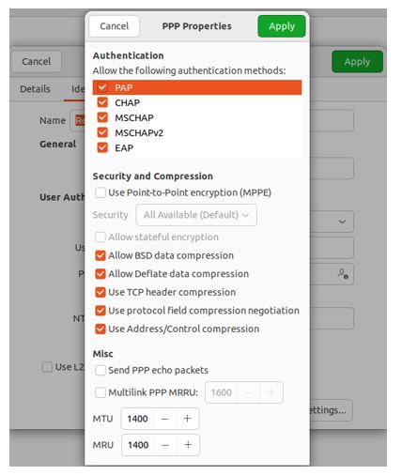Disable MSCHAPv2 authentication
The image size is (402, 475).
(x=102, y=132)
